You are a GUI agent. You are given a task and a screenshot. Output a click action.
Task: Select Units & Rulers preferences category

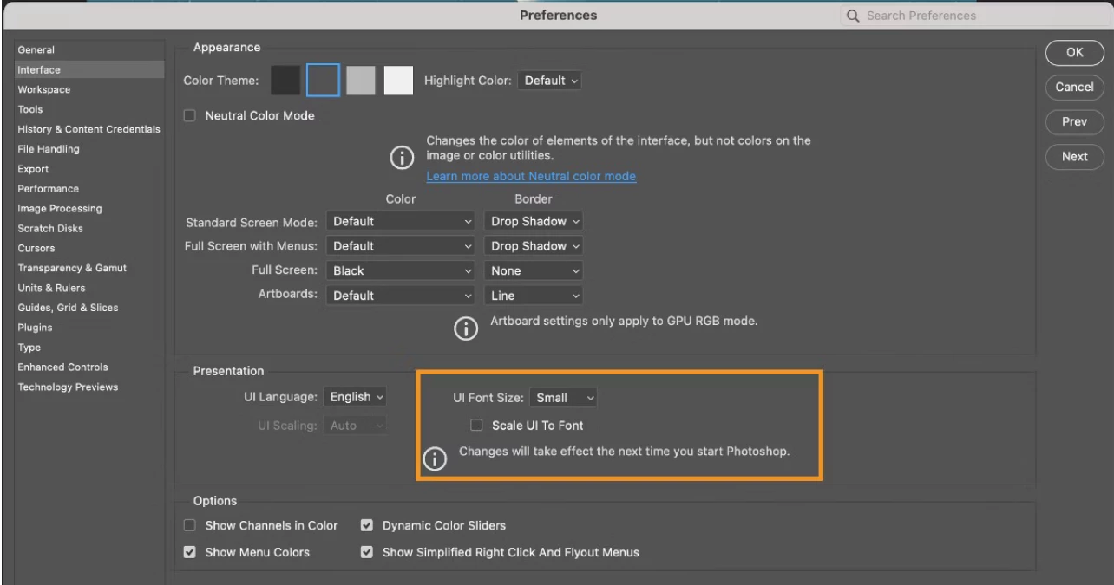point(51,288)
